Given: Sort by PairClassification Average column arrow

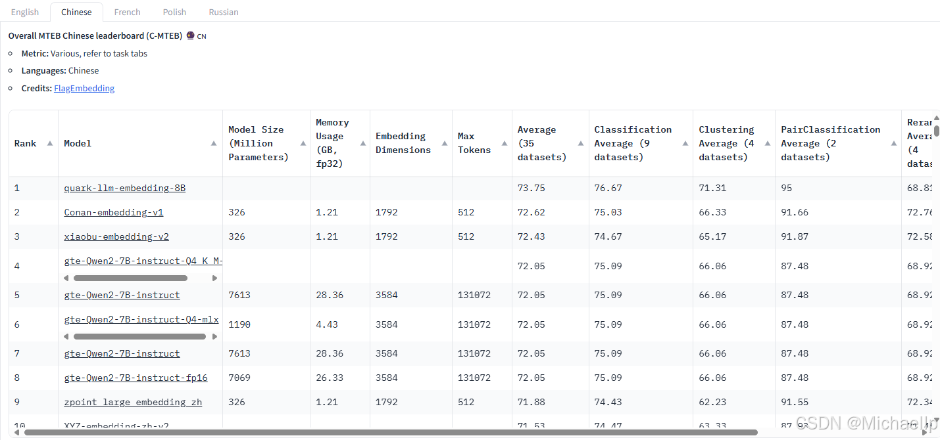Looking at the screenshot, I should (894, 143).
